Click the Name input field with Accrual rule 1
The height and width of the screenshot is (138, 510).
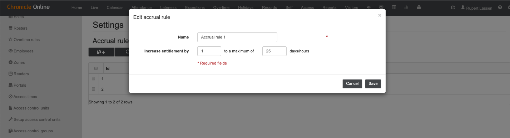point(237,37)
